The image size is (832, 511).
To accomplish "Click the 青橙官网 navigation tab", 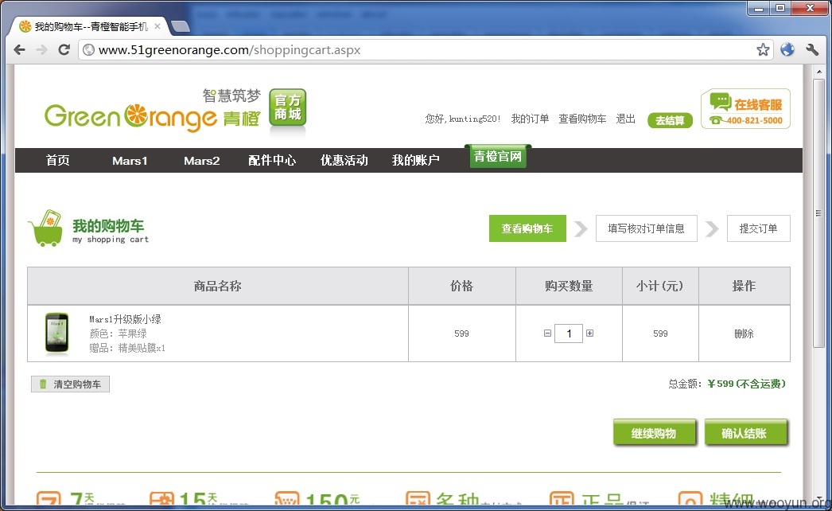I will point(498,156).
